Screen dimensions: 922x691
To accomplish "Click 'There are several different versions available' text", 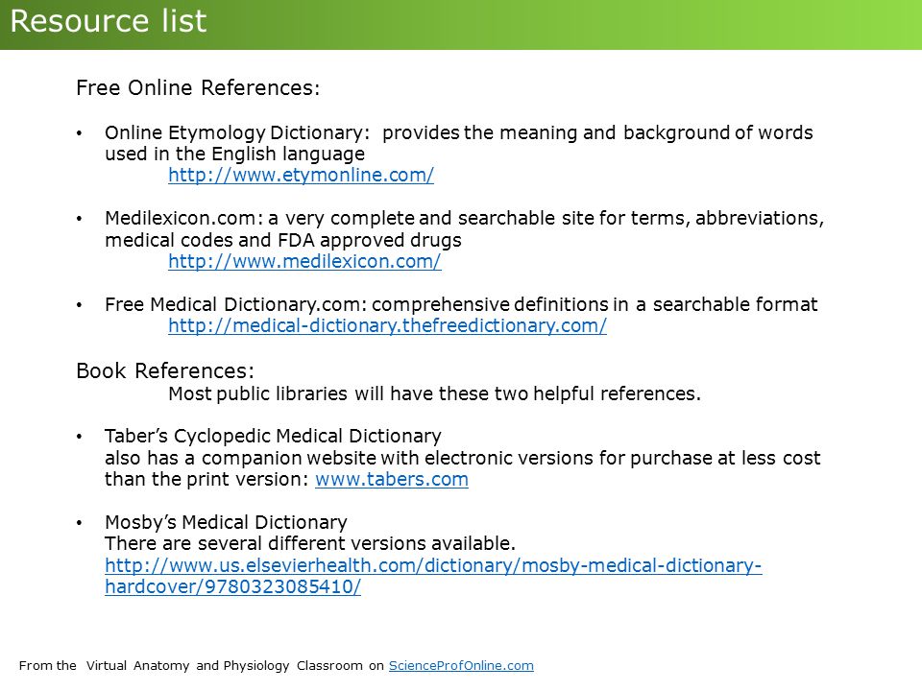I will click(x=310, y=543).
